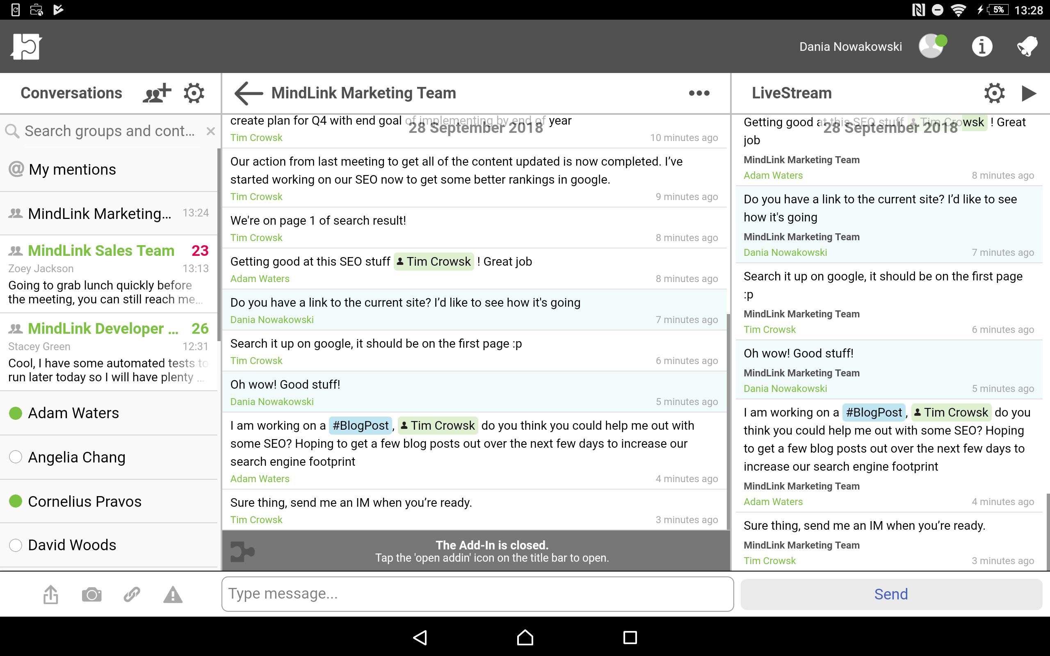Select LiveStream message "Oh wow! Good stuff!"
The image size is (1050, 656).
tap(889, 370)
